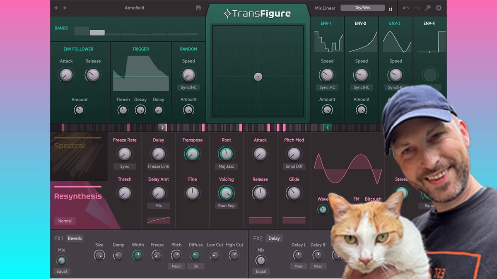Select the ENV-1 tab
The height and width of the screenshot is (279, 497).
point(326,24)
